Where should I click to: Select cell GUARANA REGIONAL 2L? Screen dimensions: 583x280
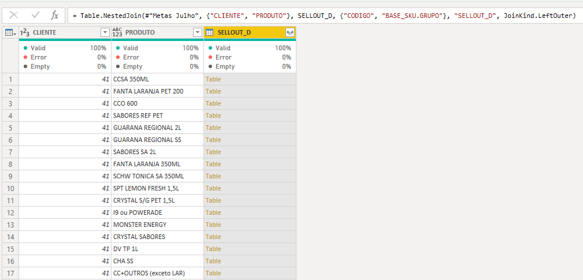(x=157, y=128)
